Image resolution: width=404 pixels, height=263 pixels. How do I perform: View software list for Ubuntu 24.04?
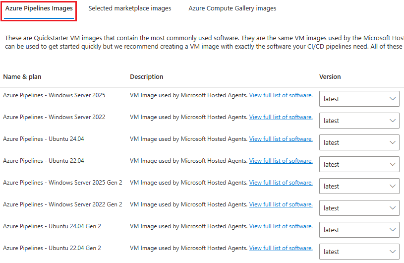[281, 139]
